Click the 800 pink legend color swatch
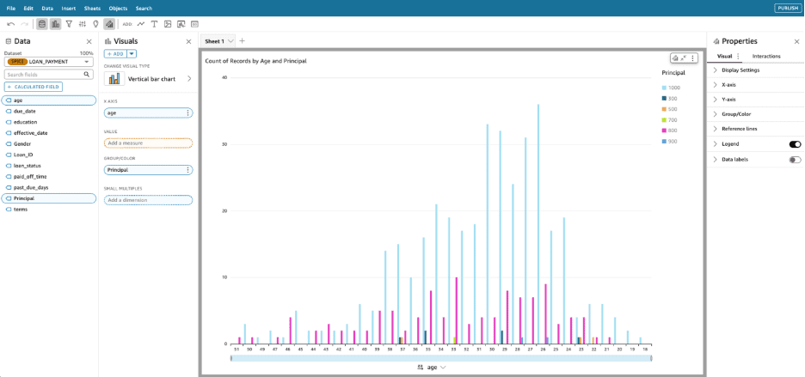Screen dimensions: 805x377 (x=664, y=131)
